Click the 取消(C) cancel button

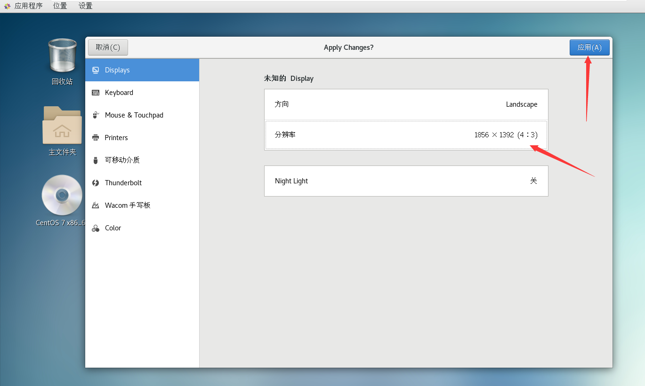tap(108, 47)
